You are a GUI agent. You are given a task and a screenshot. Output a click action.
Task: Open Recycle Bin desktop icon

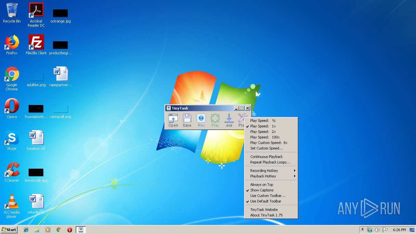(12, 13)
